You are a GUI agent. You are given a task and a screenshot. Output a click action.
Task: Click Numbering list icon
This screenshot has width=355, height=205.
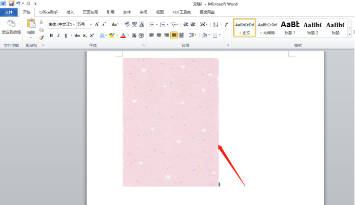click(x=162, y=25)
